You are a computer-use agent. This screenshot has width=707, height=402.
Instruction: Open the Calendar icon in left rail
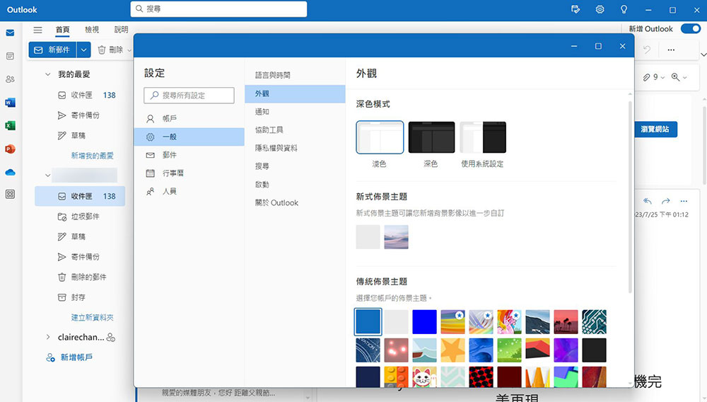click(10, 56)
